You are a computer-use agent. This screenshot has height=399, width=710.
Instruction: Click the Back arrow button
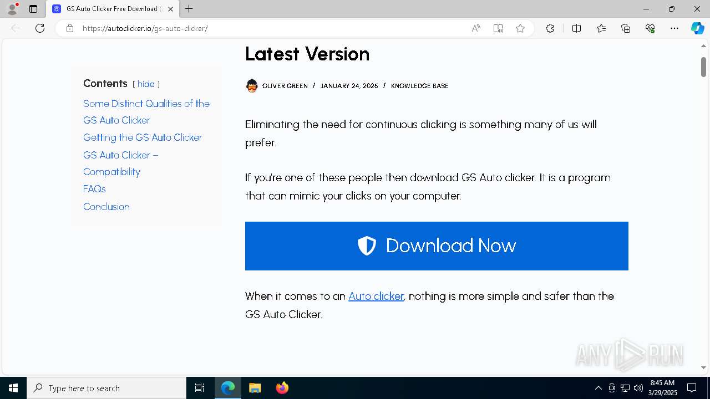tap(16, 28)
